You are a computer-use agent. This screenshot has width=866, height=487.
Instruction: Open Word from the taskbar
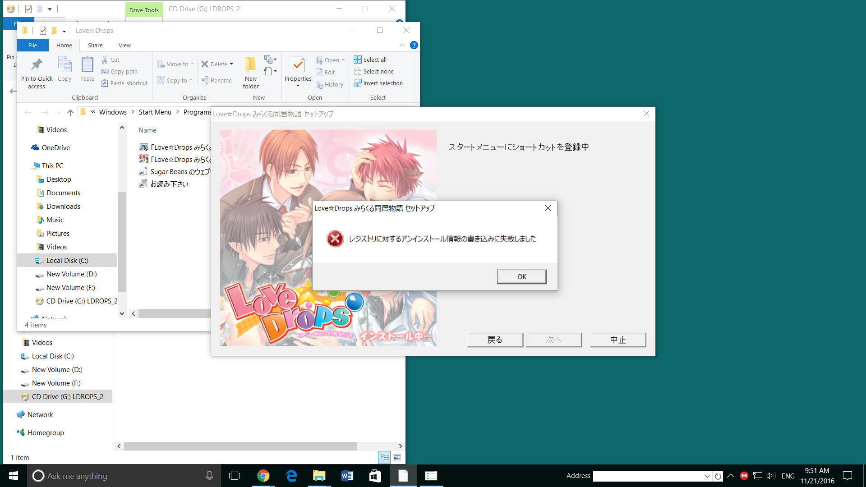point(347,476)
